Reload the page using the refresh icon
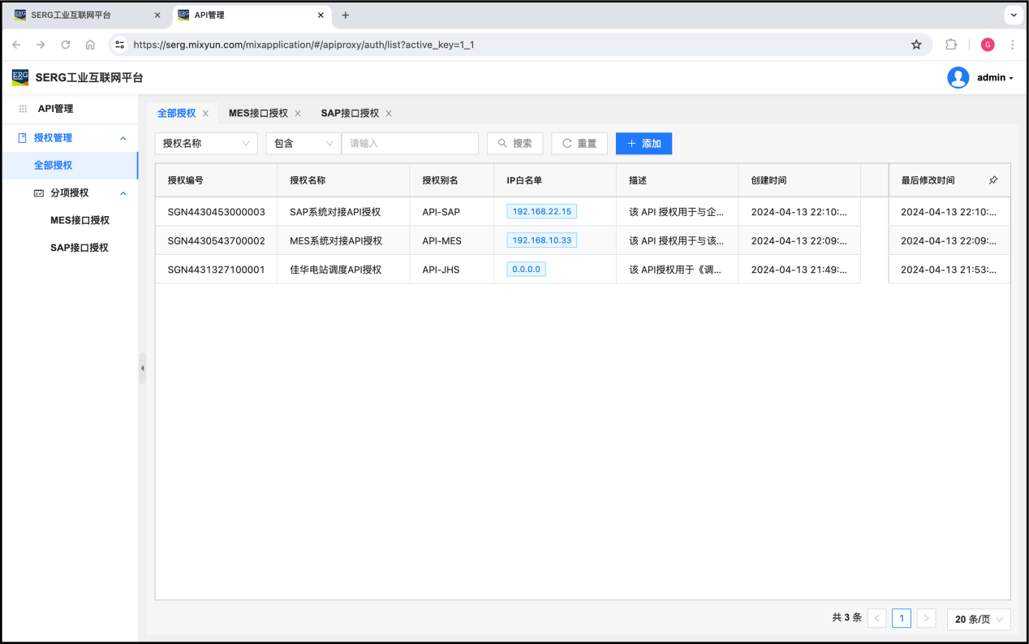1029x644 pixels. [66, 45]
